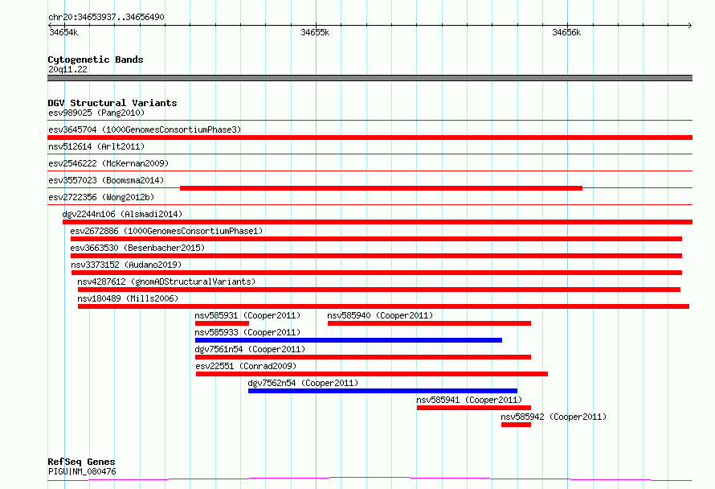Open variant esv3557023 (Boomsma2014)
Image resolution: width=715 pixels, height=489 pixels.
click(106, 180)
